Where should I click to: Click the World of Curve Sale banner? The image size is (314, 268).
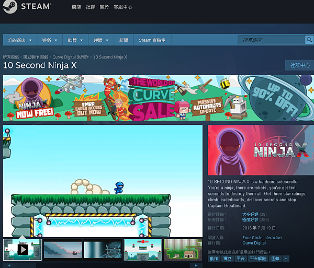pos(159,98)
